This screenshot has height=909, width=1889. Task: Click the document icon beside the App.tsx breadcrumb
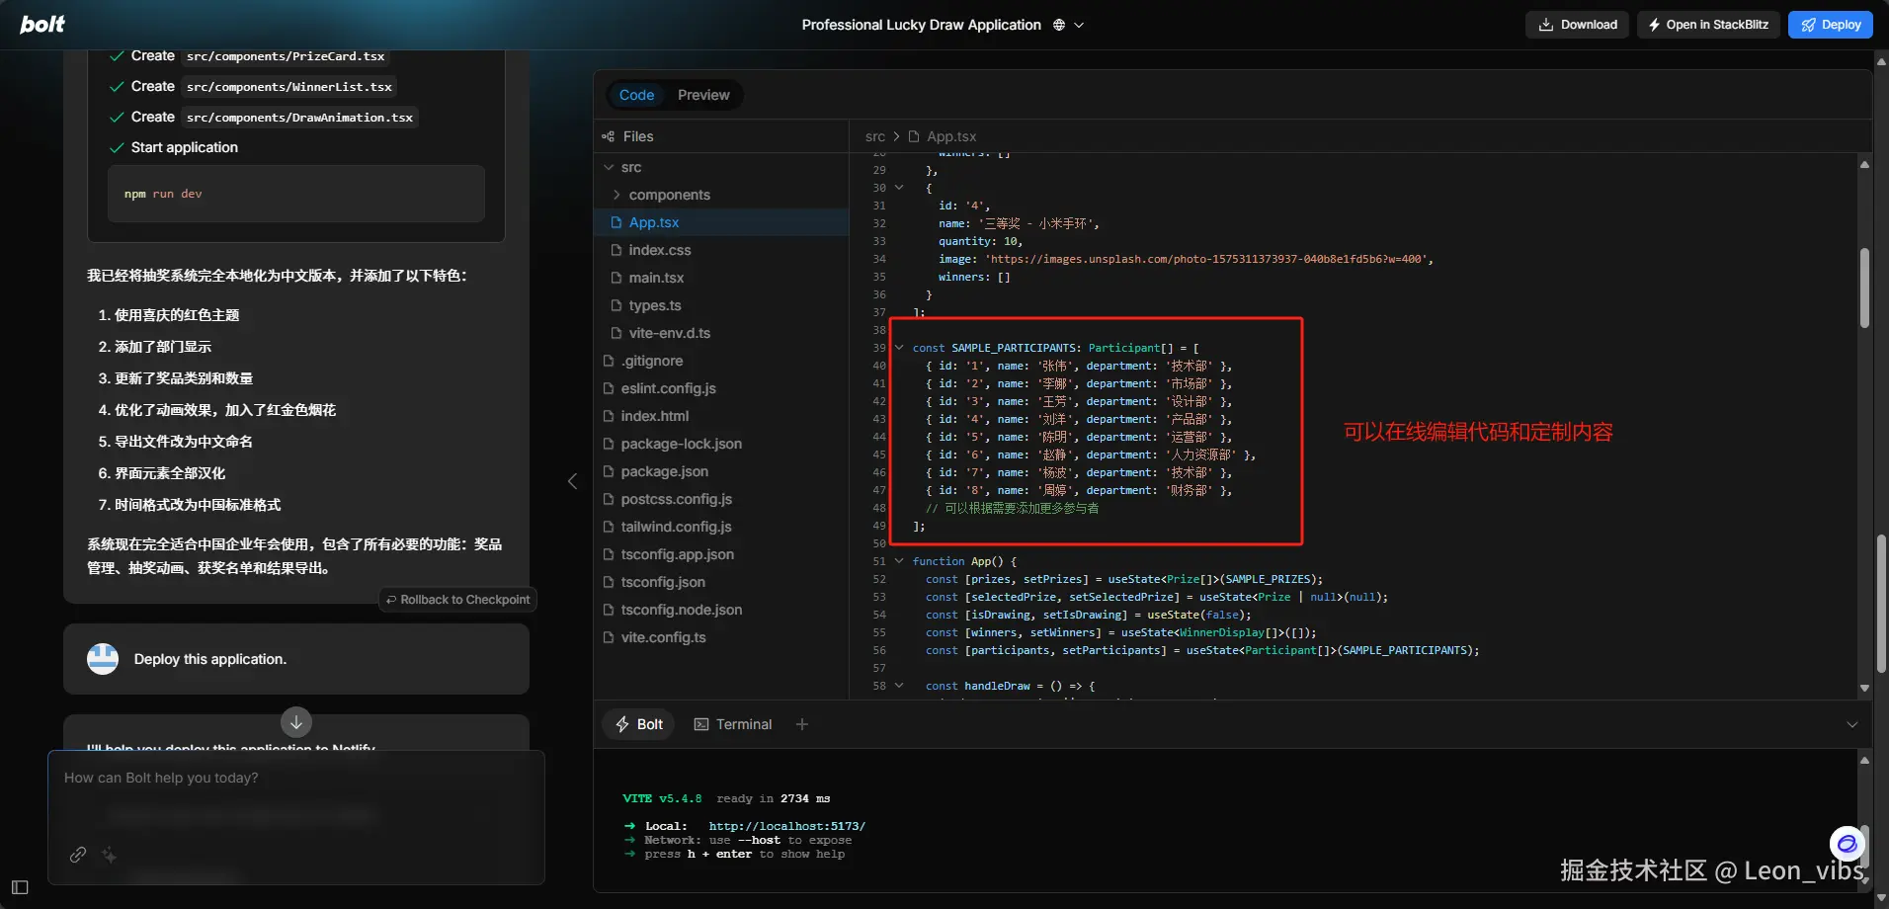pyautogui.click(x=914, y=136)
